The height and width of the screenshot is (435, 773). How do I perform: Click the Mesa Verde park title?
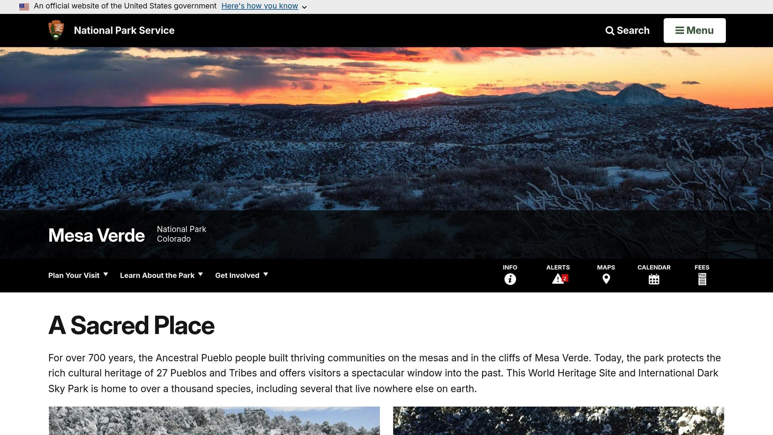97,235
